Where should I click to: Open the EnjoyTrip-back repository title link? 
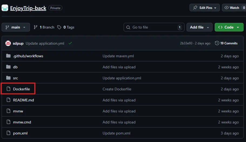[28, 8]
